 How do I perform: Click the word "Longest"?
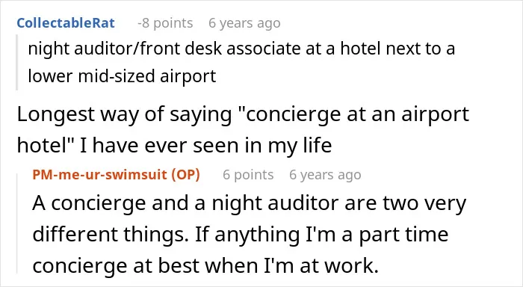tap(56, 114)
